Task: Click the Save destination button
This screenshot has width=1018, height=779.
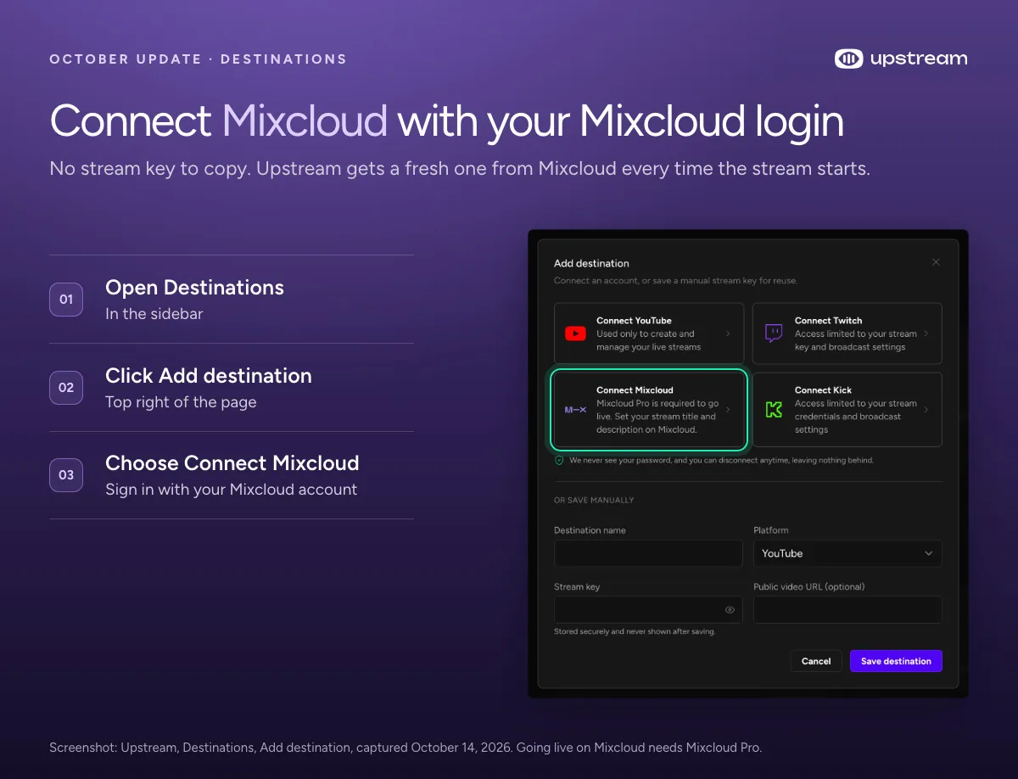Action: [896, 661]
